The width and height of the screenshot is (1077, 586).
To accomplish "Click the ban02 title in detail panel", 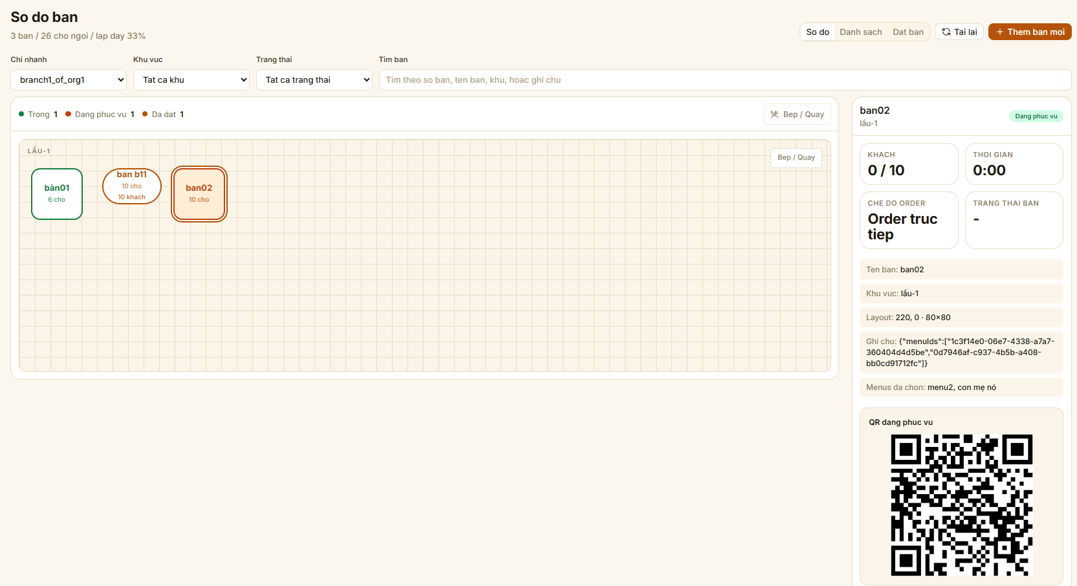I will (875, 111).
